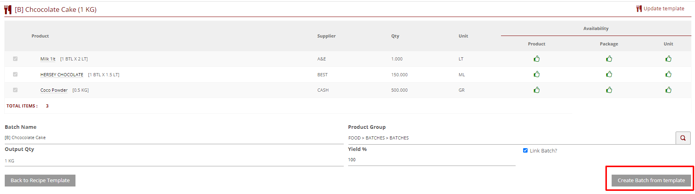Click into the Yield % field
Image resolution: width=695 pixels, height=194 pixels.
coord(431,160)
